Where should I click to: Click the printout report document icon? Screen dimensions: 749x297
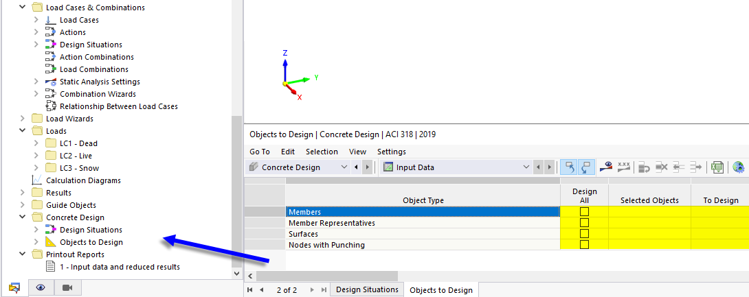[x=51, y=267]
